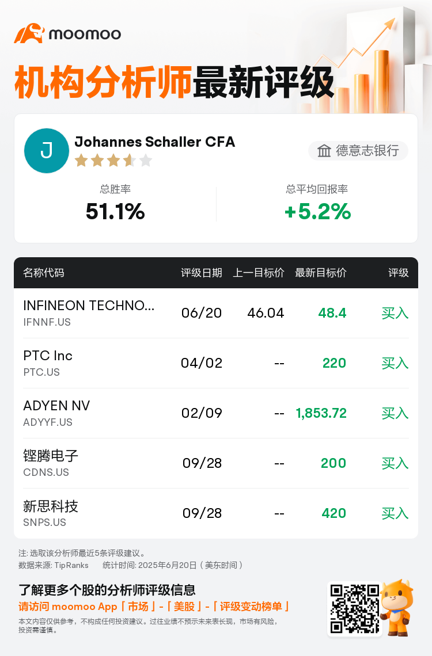This screenshot has height=656, width=432.
Task: Open the 铿腾电子 CDNS.US entry
Action: point(216,463)
